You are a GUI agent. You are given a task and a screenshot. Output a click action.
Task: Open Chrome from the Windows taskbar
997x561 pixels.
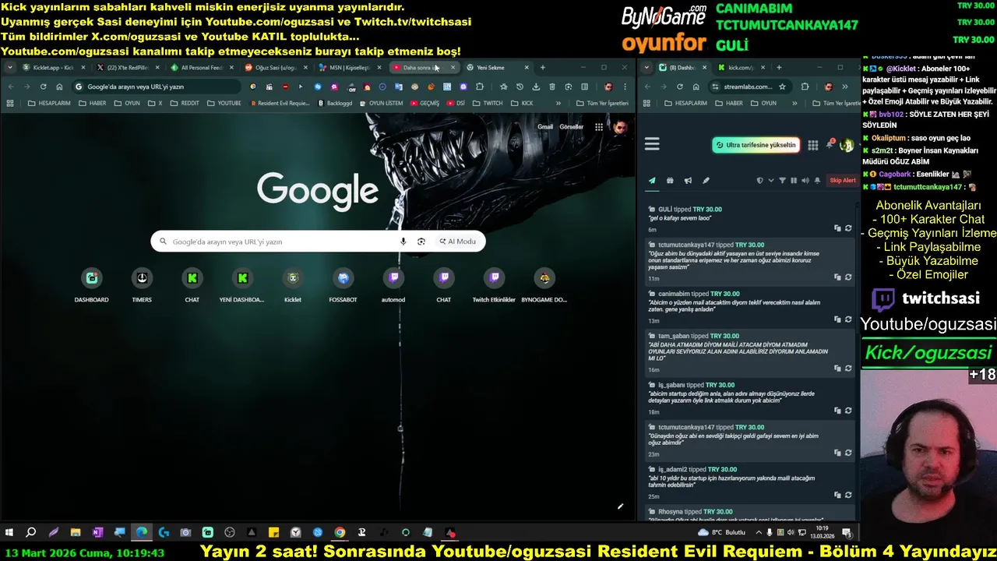(340, 533)
